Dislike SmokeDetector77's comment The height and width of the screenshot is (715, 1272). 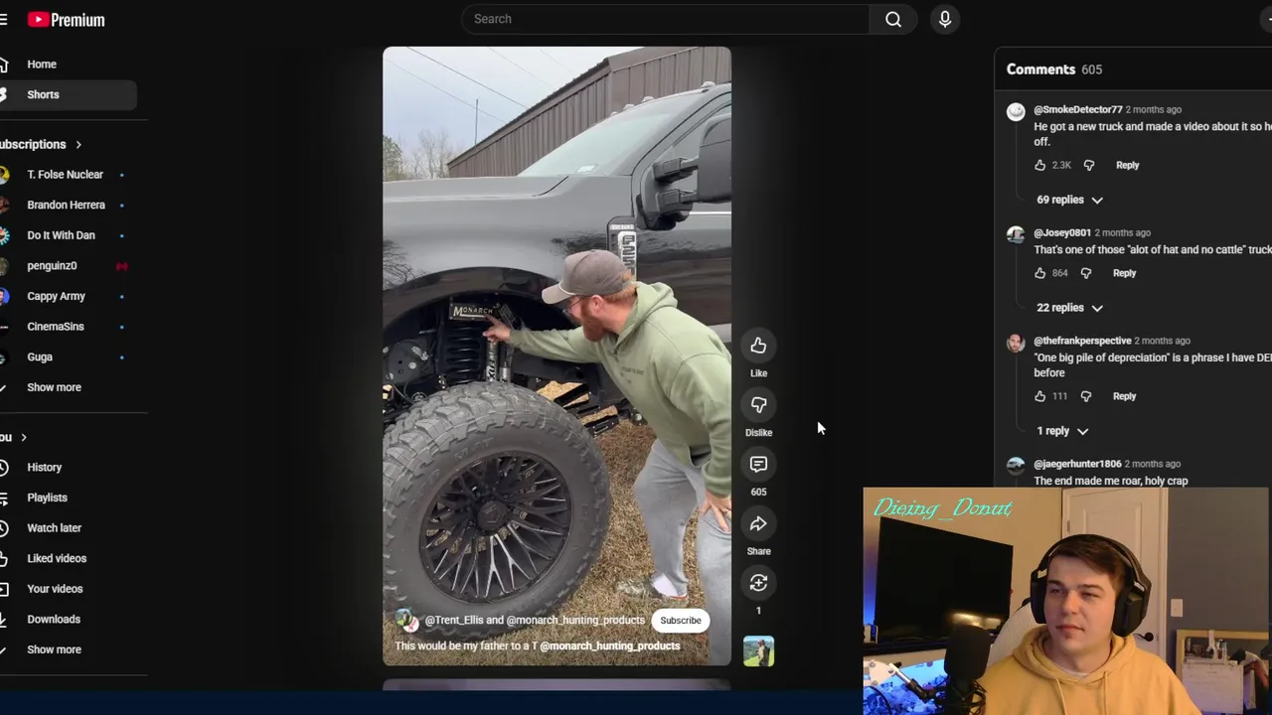click(x=1088, y=166)
